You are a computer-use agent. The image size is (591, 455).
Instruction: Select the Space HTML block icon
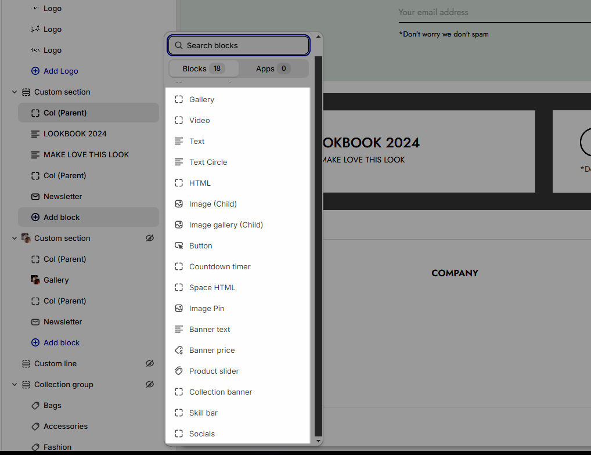(x=179, y=287)
